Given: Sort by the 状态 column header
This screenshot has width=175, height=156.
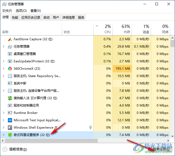Looking at the screenshot, I should tap(78, 30).
